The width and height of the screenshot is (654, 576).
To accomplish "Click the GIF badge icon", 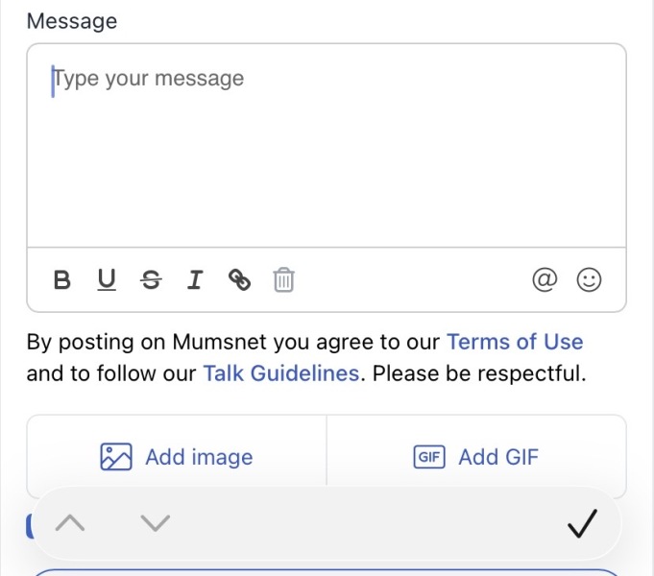I will coord(429,457).
